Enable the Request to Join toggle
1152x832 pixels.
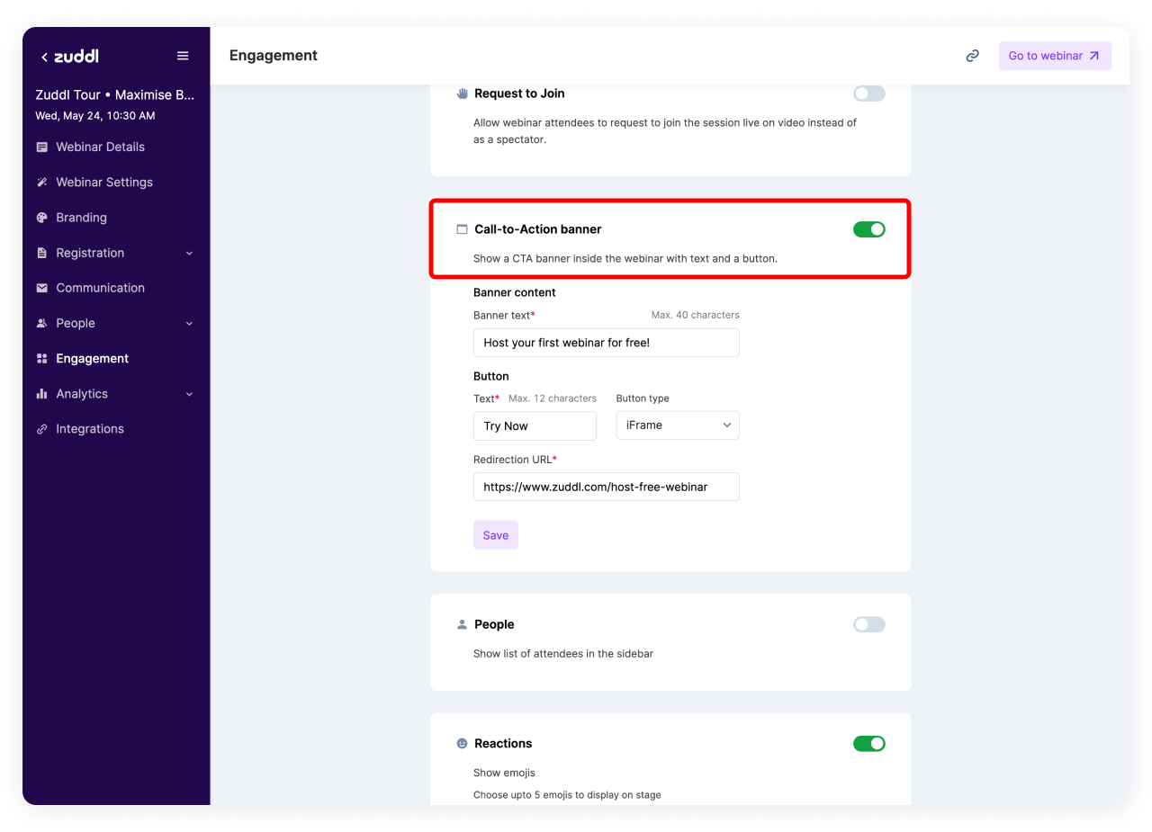[868, 94]
